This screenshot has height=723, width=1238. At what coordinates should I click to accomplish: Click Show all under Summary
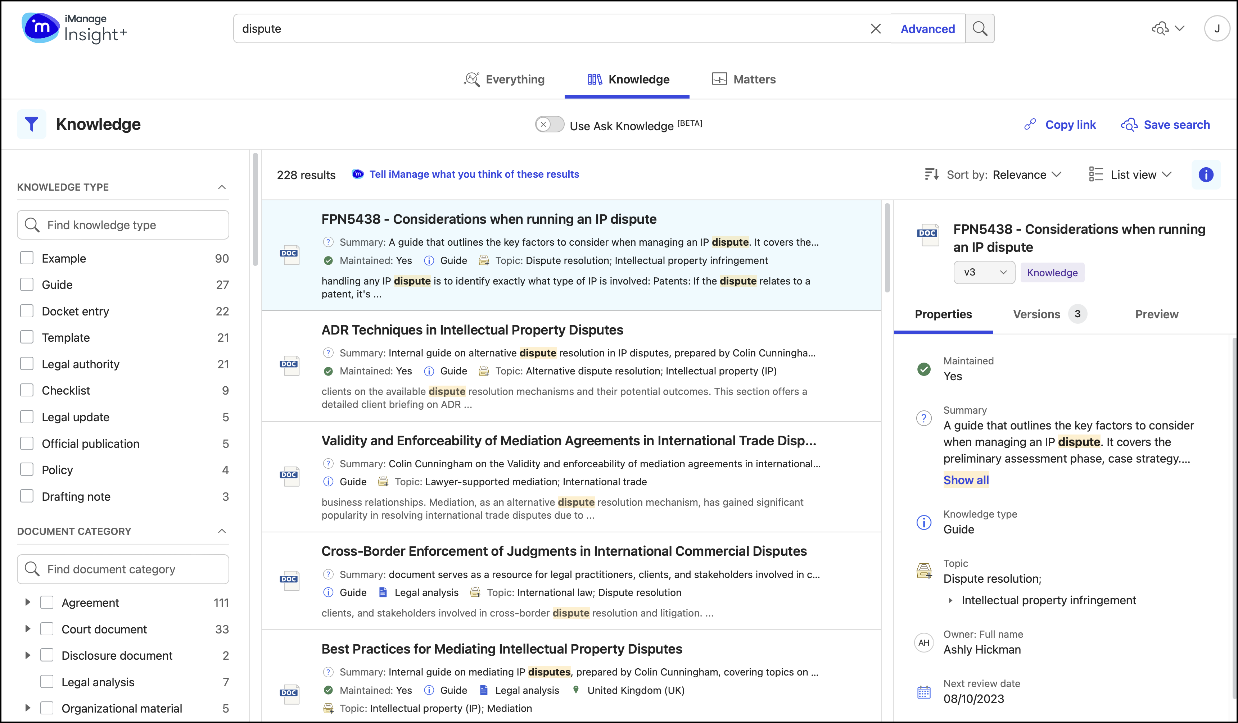[x=966, y=480]
